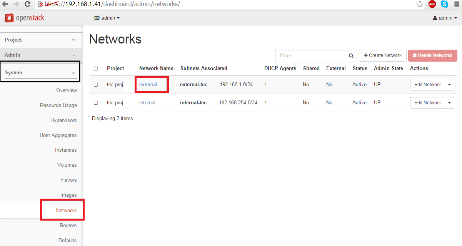This screenshot has width=462, height=246.
Task: Tick the checkbox for internal network row
Action: point(96,103)
